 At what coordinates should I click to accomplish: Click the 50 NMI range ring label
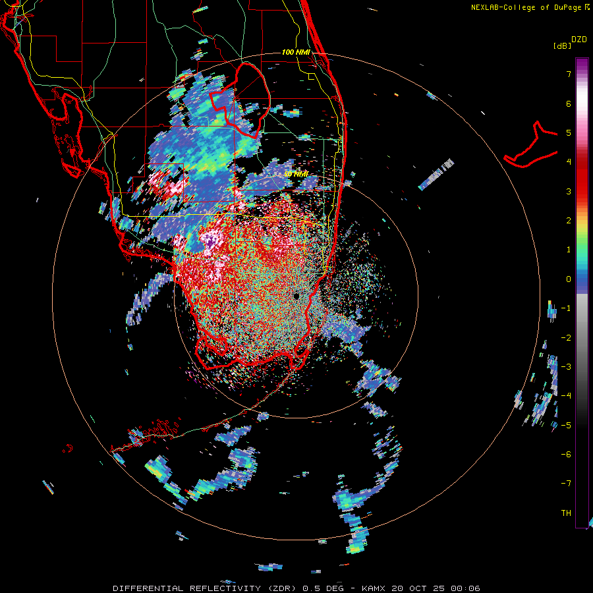coord(296,174)
